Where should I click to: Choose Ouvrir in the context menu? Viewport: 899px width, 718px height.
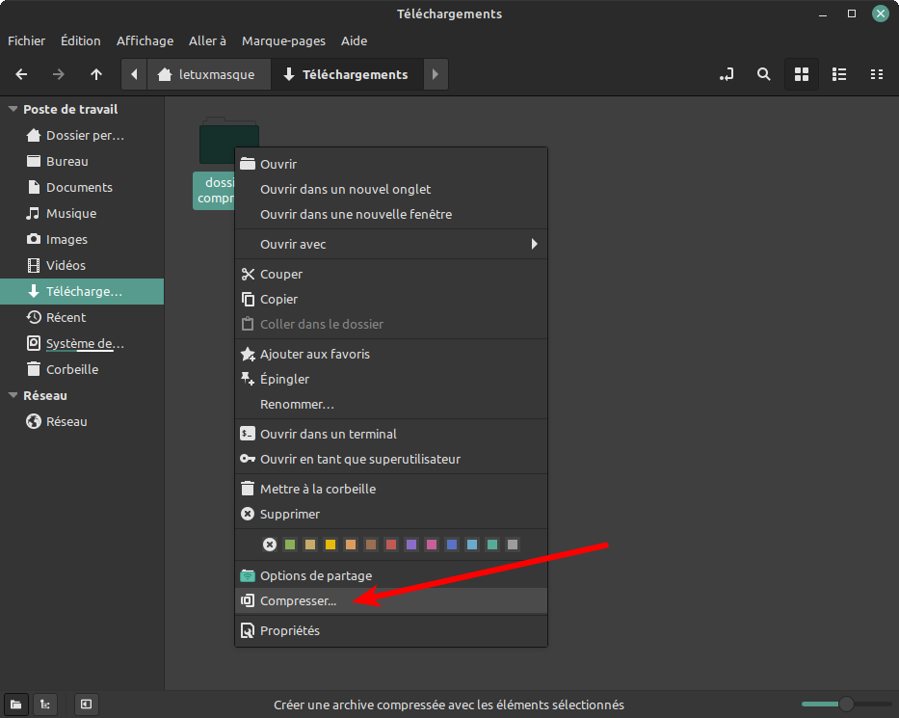coord(391,164)
